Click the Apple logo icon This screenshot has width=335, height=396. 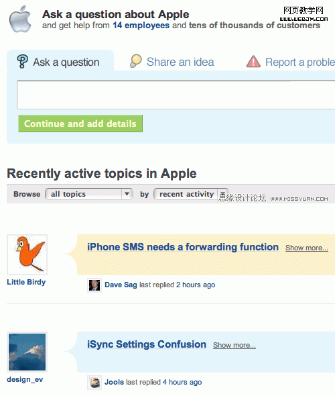coord(20,19)
